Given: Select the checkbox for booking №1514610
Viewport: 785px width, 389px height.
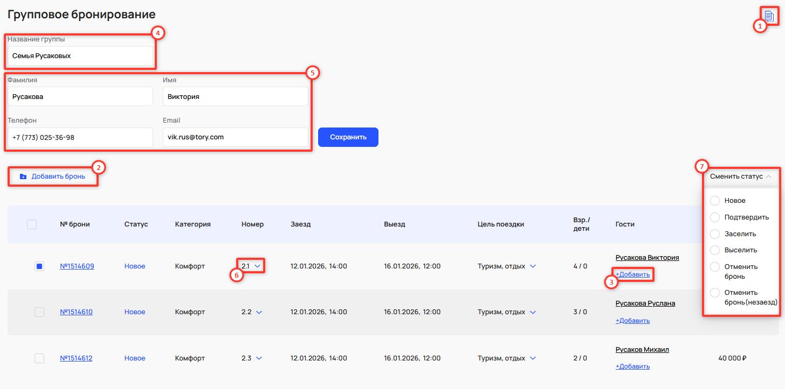Looking at the screenshot, I should (39, 312).
